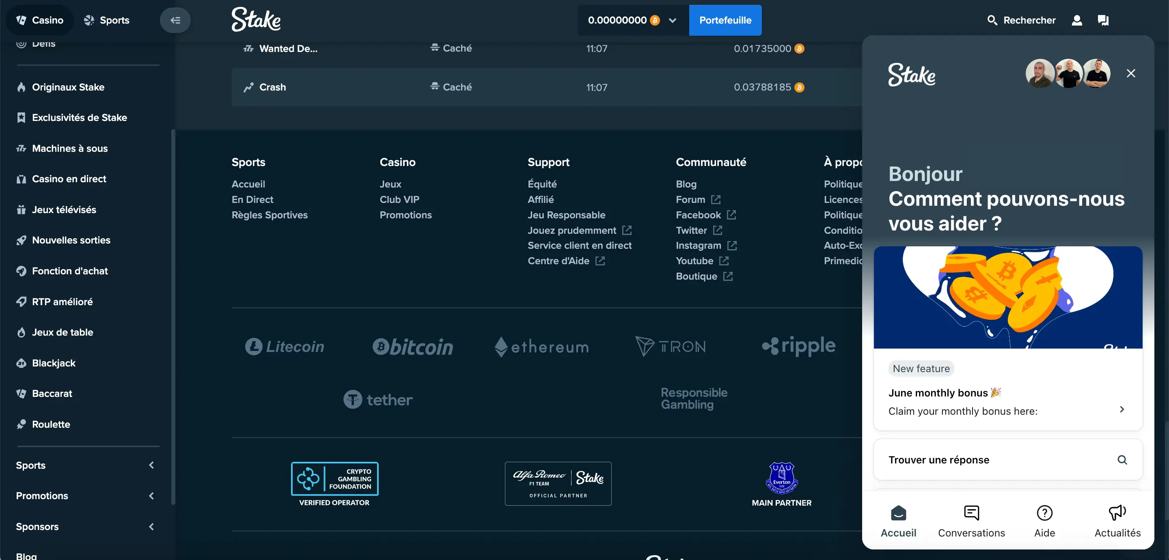Screen dimensions: 1169x560
Task: Click the Exclusivités de Stake bookmark icon
Action: pos(22,118)
